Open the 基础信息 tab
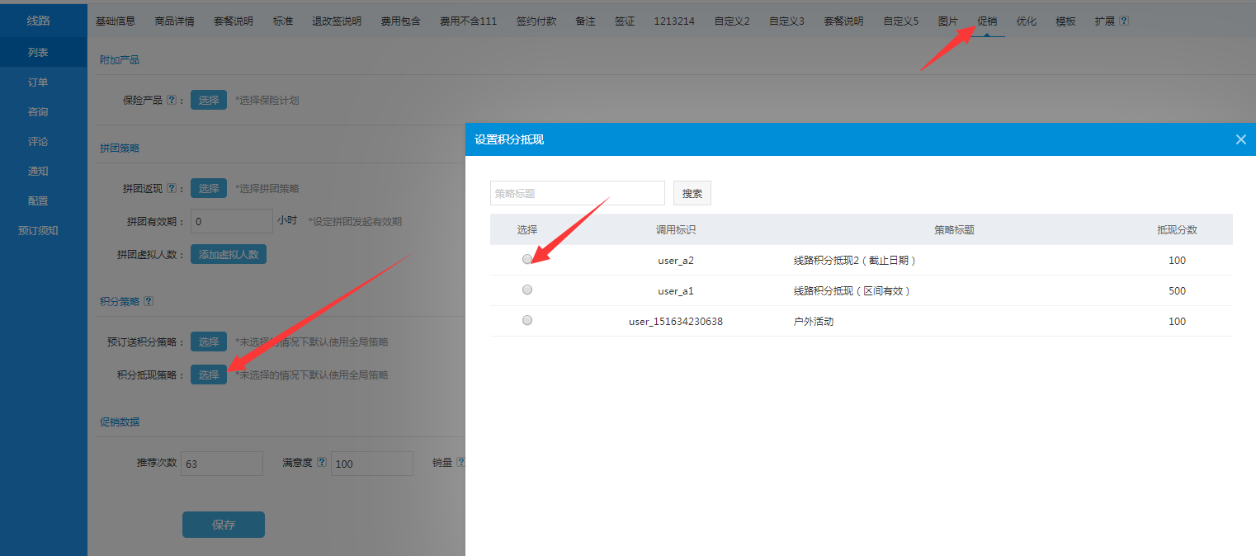Image resolution: width=1256 pixels, height=556 pixels. click(x=116, y=21)
